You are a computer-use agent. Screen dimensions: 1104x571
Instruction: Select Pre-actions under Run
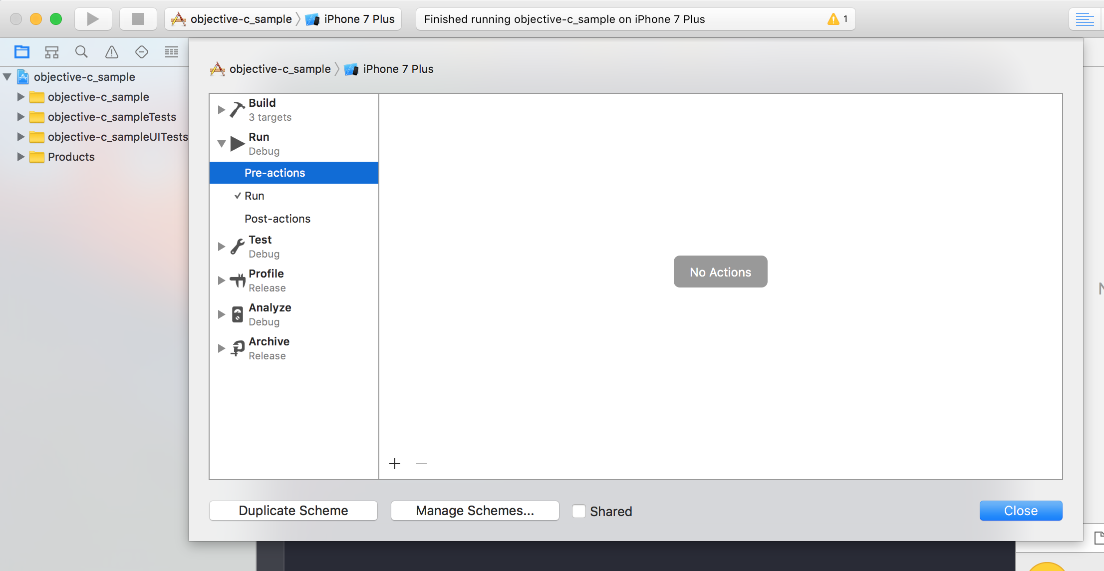point(294,173)
